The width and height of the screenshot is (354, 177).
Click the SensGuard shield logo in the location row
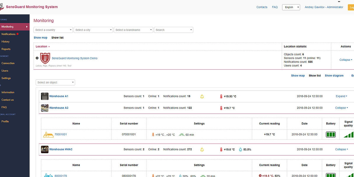click(45, 58)
